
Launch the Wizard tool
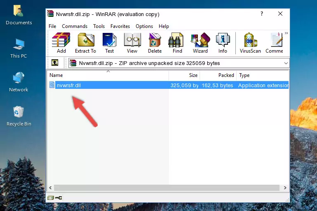200,43
